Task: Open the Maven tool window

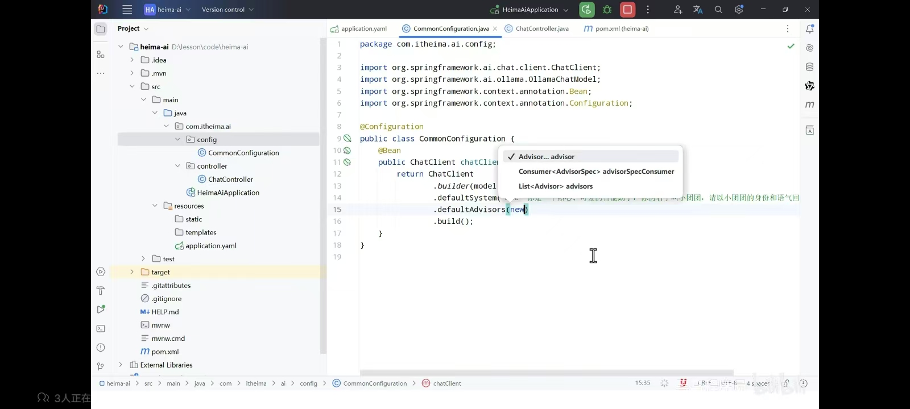Action: click(809, 105)
